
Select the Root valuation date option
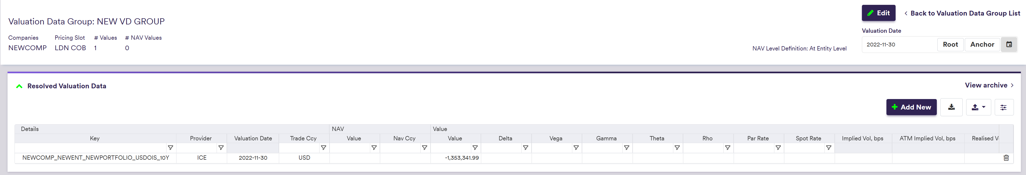(x=950, y=45)
